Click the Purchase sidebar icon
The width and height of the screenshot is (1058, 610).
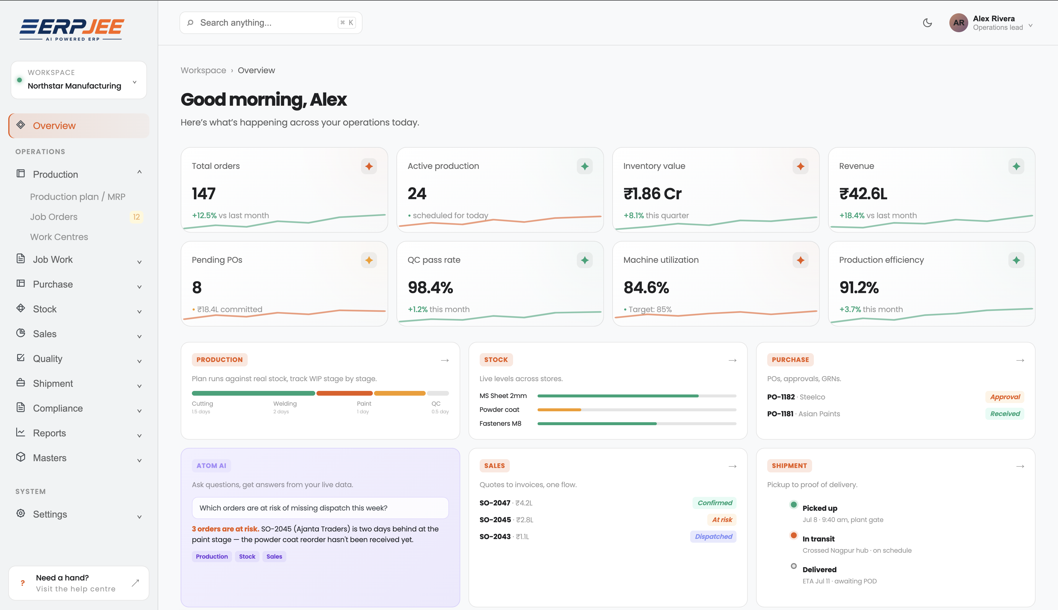click(21, 283)
